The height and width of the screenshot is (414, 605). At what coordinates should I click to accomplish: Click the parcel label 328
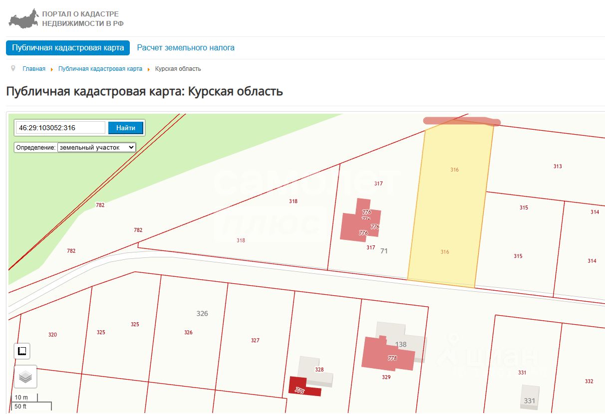(319, 370)
